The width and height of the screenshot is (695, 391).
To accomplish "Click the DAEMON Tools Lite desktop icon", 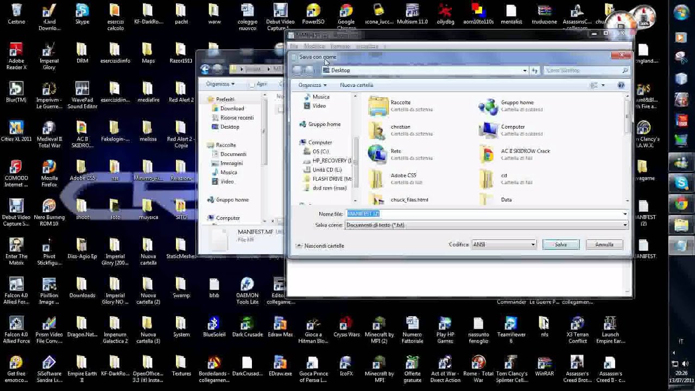I will [x=247, y=291].
